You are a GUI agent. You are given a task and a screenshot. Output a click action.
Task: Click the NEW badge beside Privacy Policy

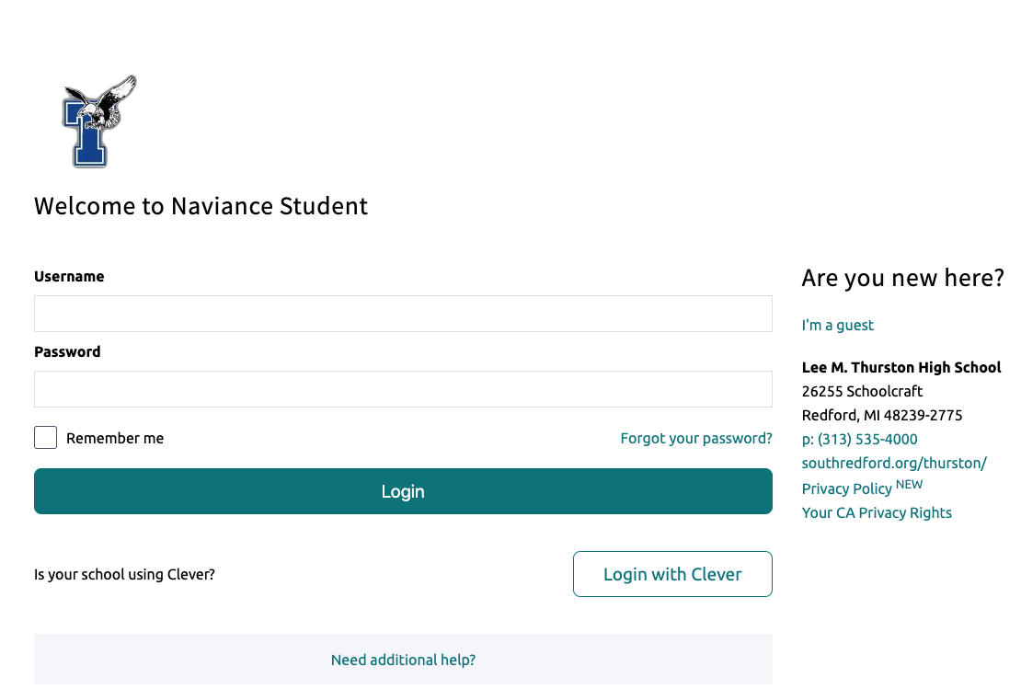(x=910, y=484)
